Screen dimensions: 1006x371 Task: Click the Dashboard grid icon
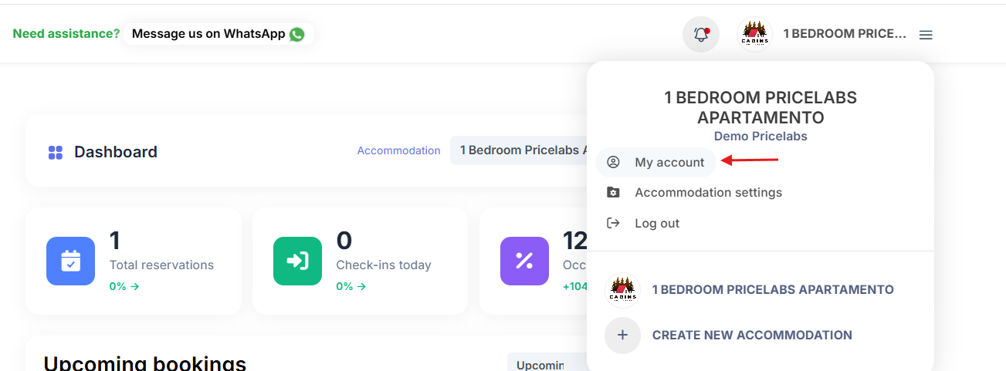[x=56, y=153]
